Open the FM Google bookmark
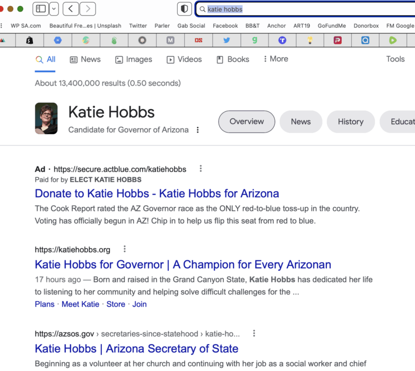This screenshot has width=415, height=371. 400,25
